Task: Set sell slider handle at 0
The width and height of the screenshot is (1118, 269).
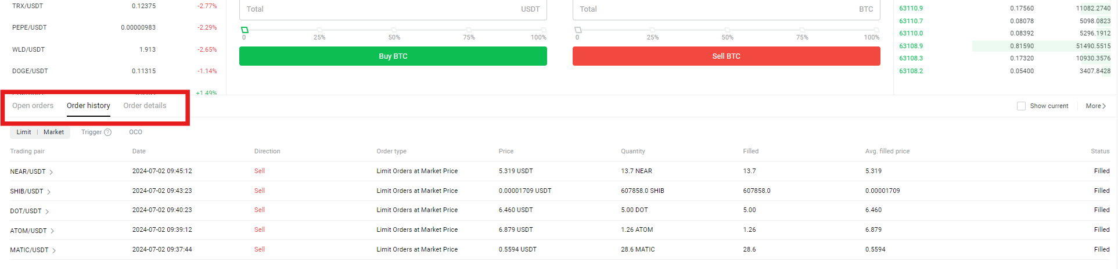Action: coord(578,30)
